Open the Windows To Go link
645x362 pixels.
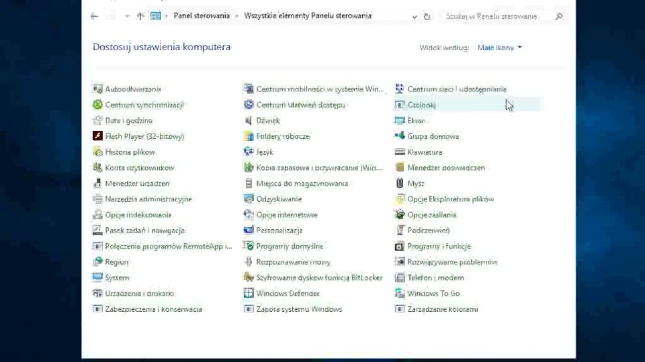tap(434, 293)
